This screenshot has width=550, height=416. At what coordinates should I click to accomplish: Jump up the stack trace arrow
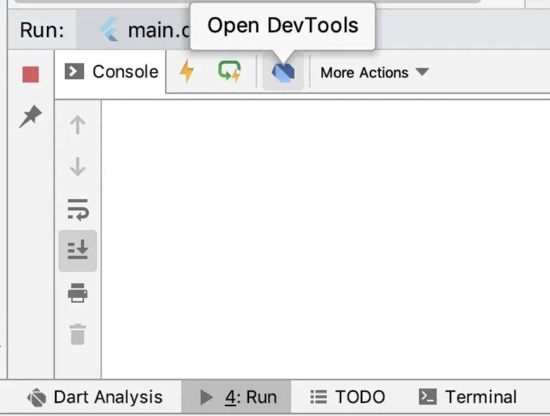click(78, 125)
